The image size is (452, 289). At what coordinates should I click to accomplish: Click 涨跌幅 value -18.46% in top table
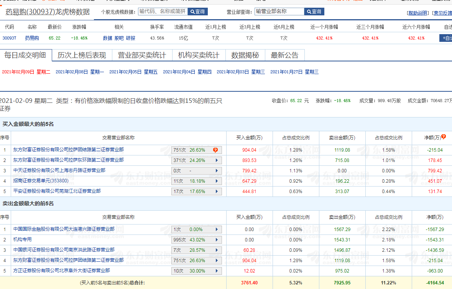tap(79, 38)
